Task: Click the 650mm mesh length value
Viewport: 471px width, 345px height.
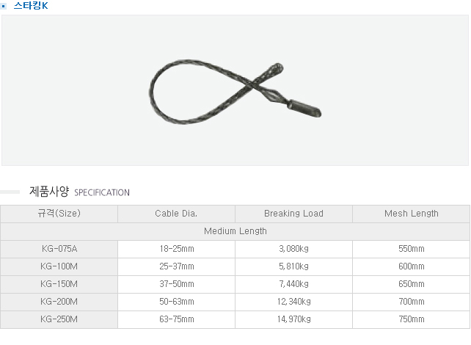Action: pos(411,283)
